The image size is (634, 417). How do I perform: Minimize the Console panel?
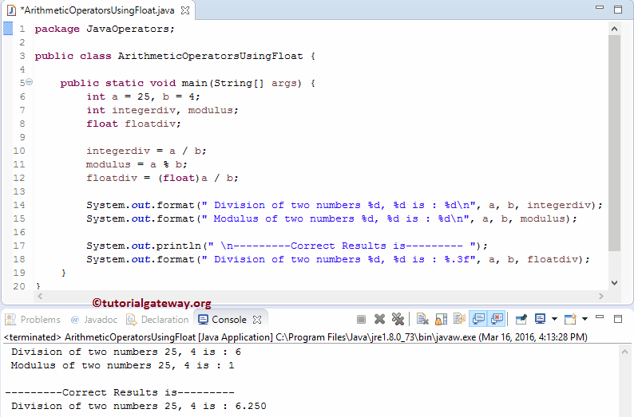600,317
